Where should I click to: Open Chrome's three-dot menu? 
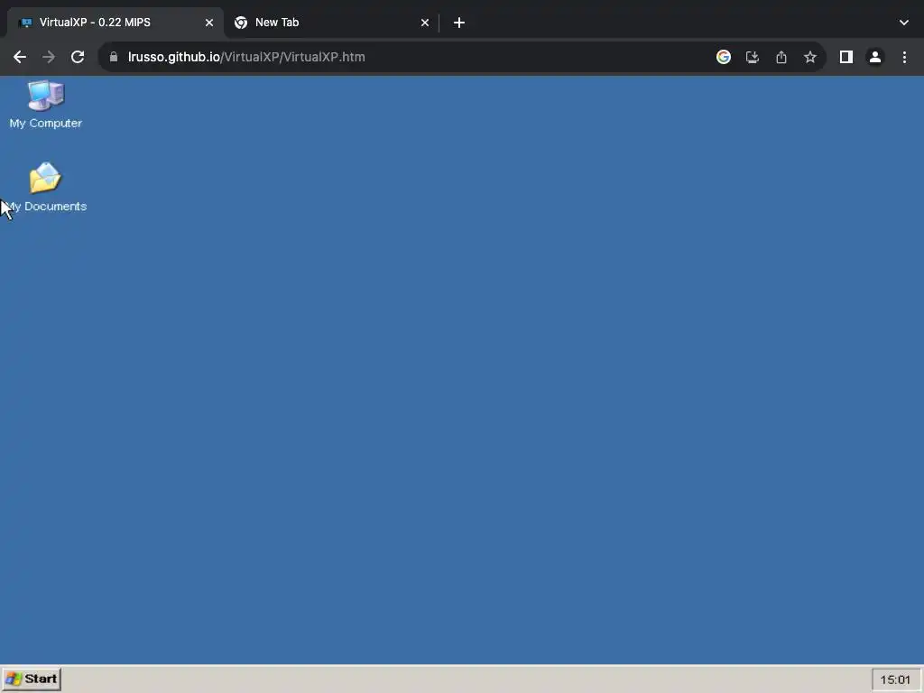tap(904, 57)
